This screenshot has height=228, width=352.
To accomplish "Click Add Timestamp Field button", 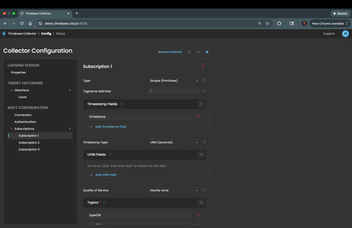I will pyautogui.click(x=108, y=127).
